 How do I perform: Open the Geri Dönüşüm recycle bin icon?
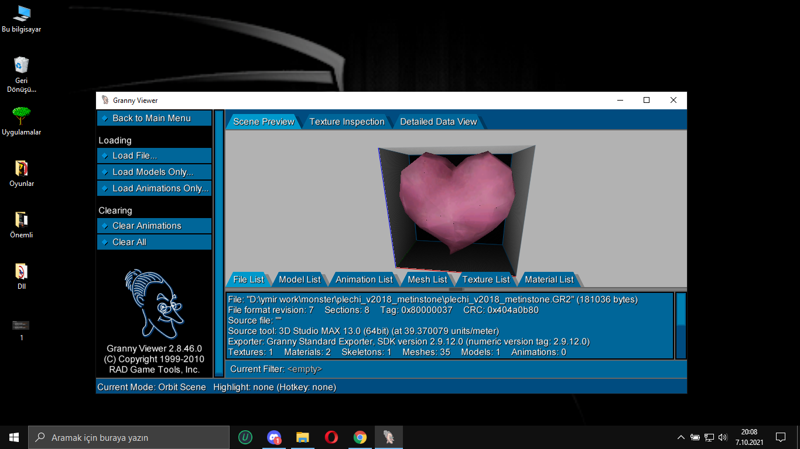pos(22,74)
